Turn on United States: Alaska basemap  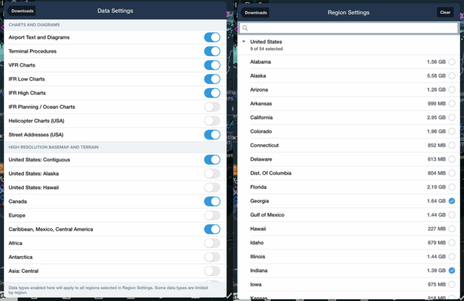212,174
